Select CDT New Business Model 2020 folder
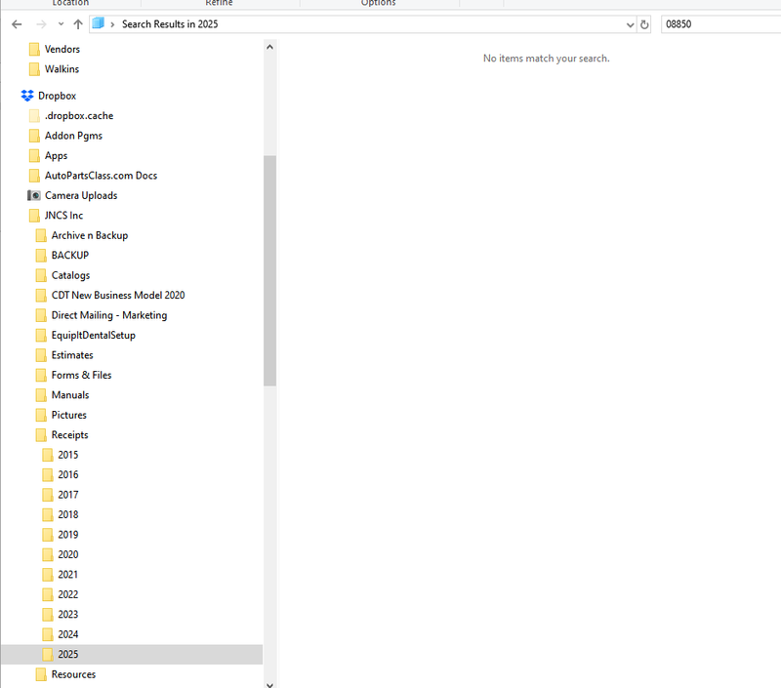Viewport: 781px width, 688px height. tap(117, 295)
